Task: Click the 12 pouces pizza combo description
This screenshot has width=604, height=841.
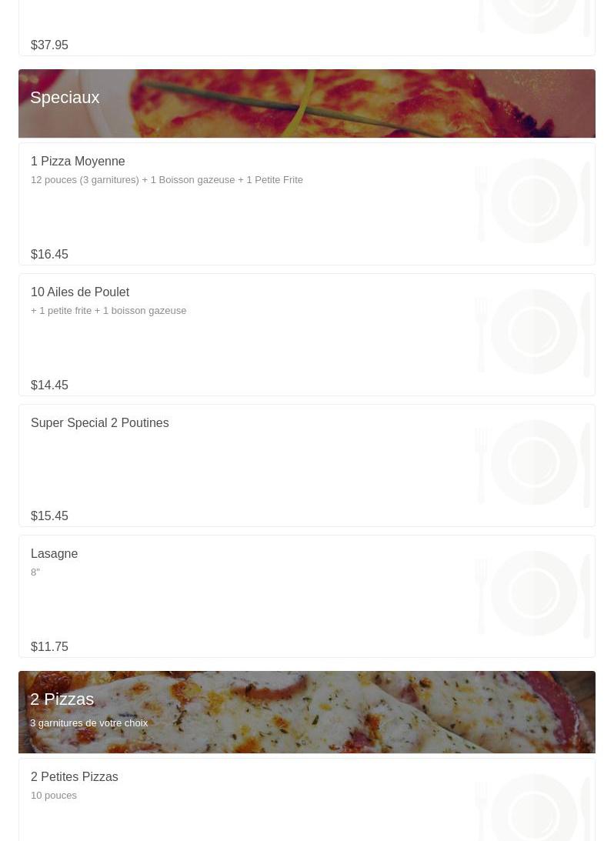Action: pyautogui.click(x=167, y=180)
